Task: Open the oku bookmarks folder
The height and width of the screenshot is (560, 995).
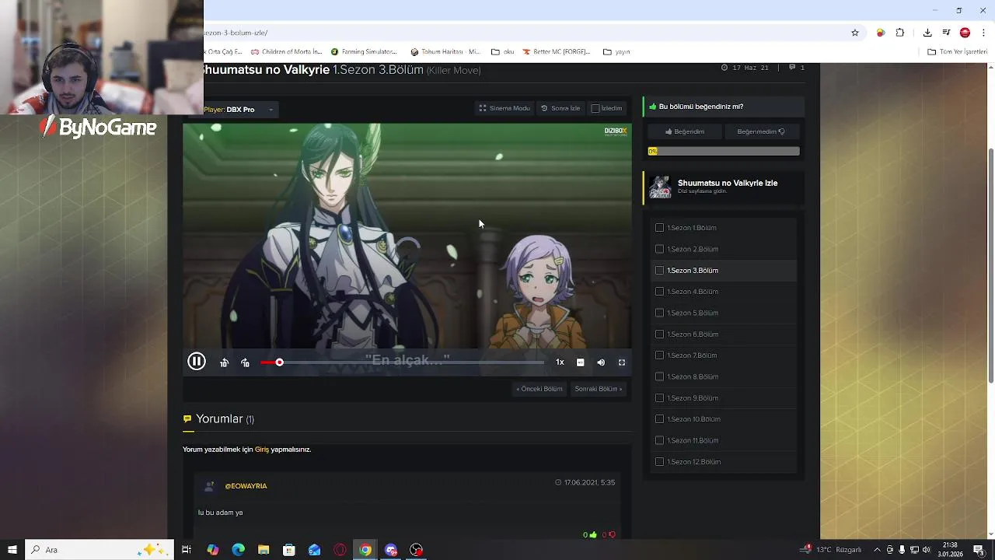Action: 503,52
